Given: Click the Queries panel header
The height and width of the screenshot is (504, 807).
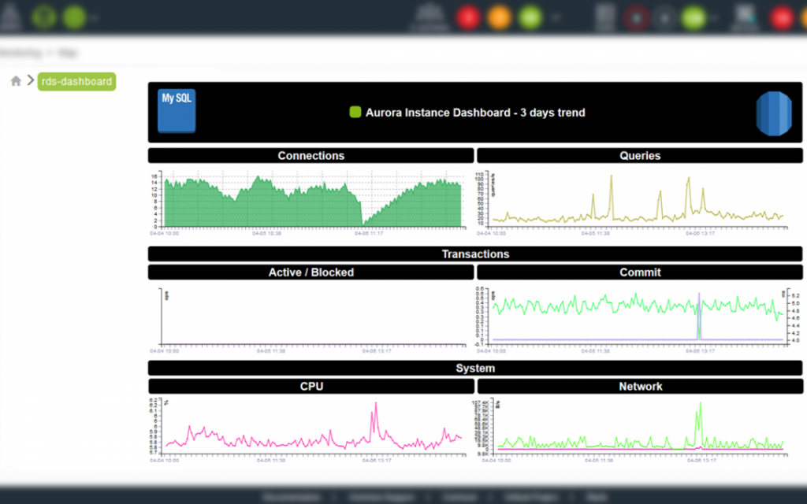Looking at the screenshot, I should 640,156.
